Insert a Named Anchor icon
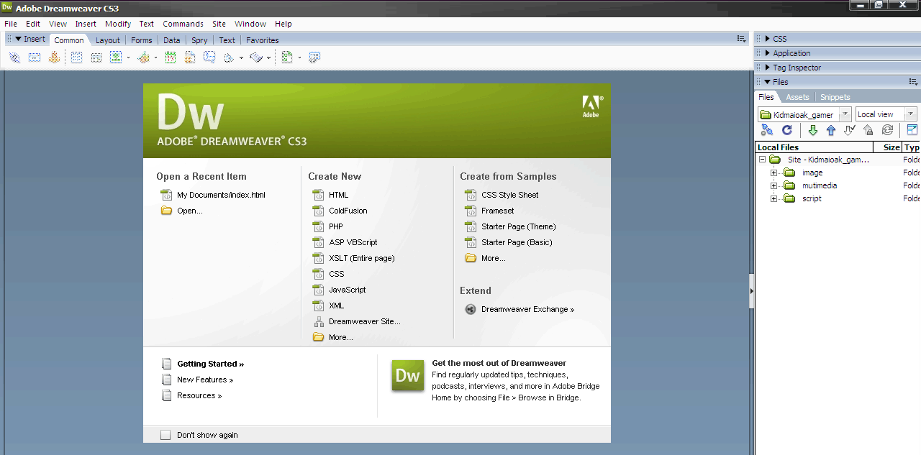This screenshot has width=921, height=455. (x=54, y=58)
